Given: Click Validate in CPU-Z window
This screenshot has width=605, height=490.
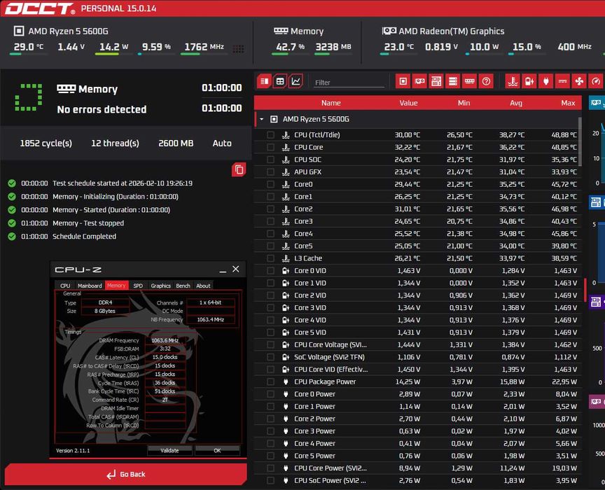Looking at the screenshot, I should [169, 450].
